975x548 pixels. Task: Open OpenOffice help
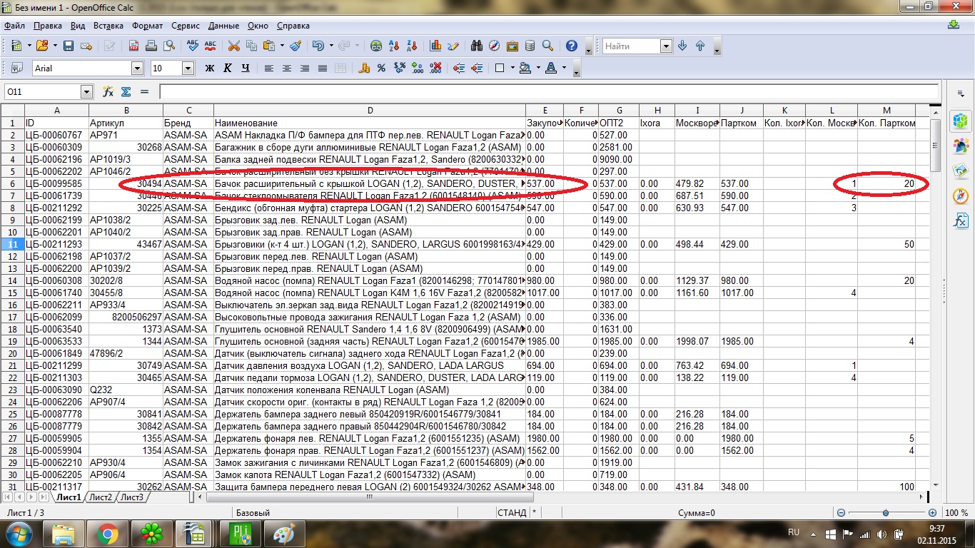point(572,46)
